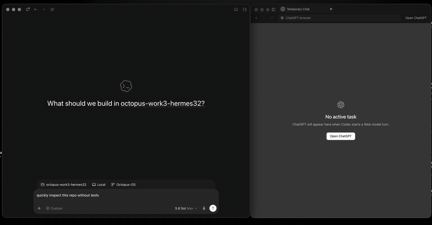Toggle the sidebar in the ChatGPT browser window
Viewport: 432px width, 225px height.
(273, 9)
